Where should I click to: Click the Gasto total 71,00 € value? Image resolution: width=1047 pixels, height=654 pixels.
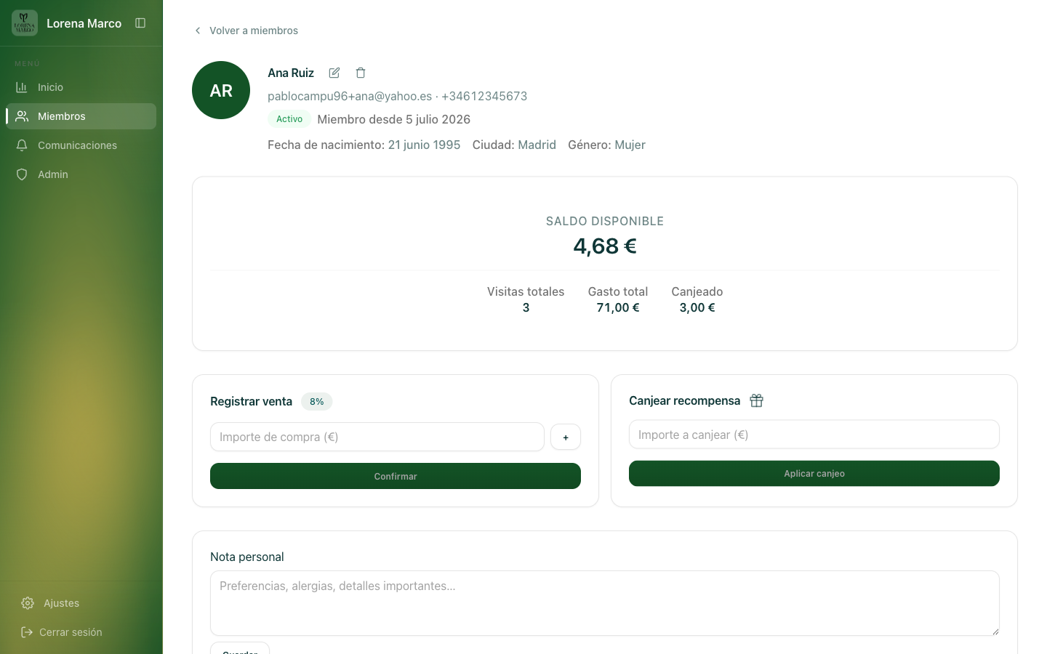(x=618, y=307)
